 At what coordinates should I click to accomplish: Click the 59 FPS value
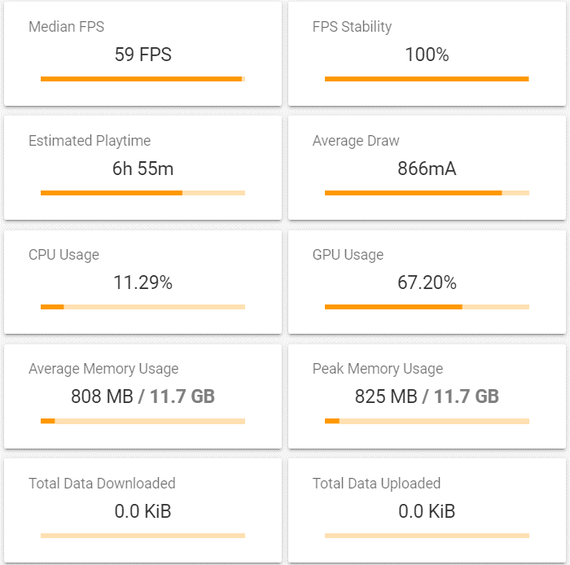[142, 55]
